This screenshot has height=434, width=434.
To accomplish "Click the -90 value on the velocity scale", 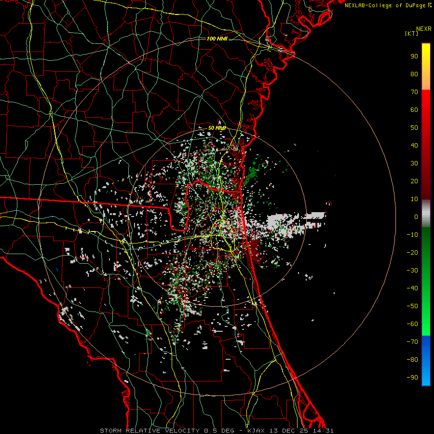I will pos(412,378).
